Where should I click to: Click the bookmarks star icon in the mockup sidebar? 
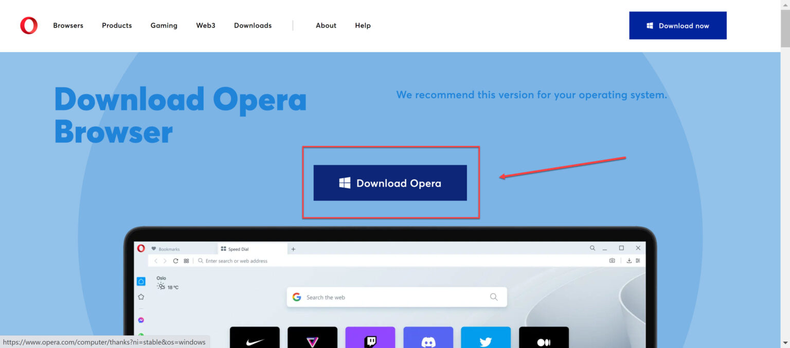pyautogui.click(x=141, y=297)
